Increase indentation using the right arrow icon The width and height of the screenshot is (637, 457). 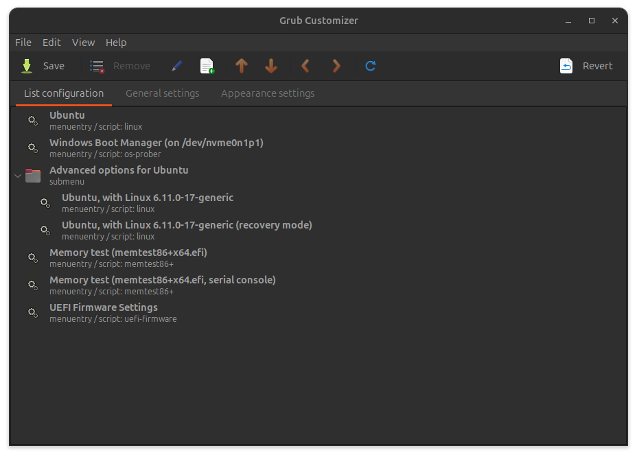pyautogui.click(x=336, y=65)
